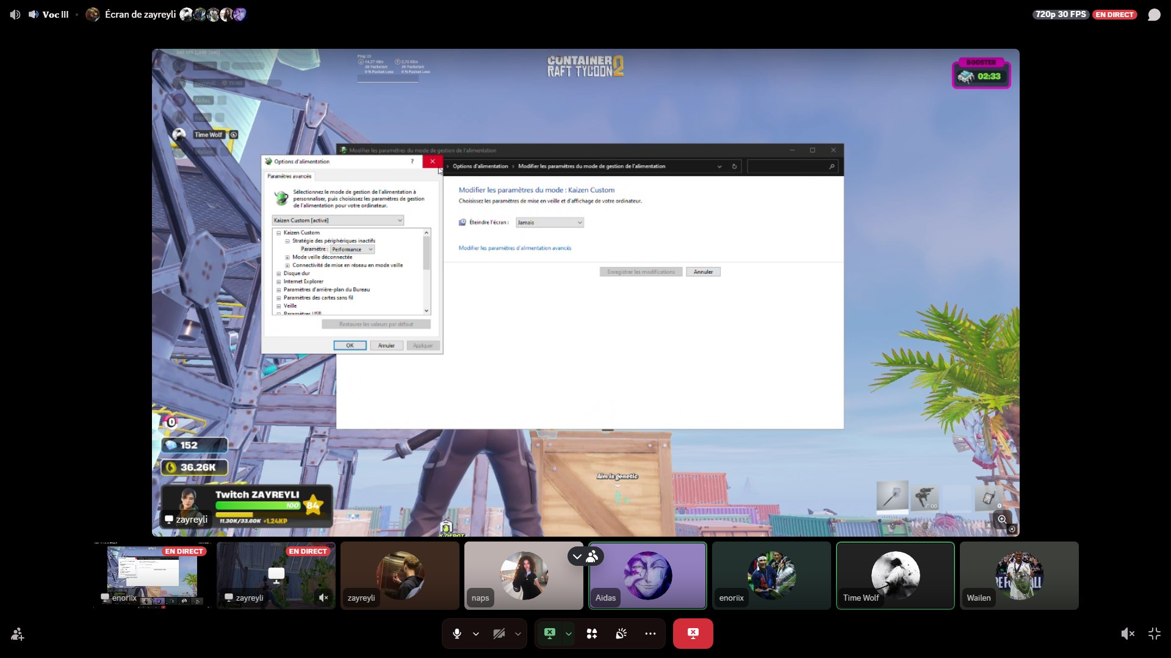1171x658 pixels.
Task: Hide the members row with the chevron button
Action: 577,556
